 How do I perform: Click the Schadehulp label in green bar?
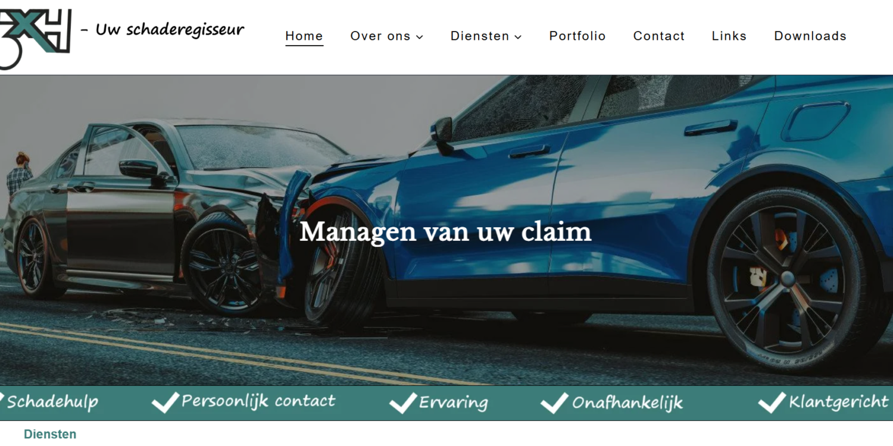pos(52,402)
